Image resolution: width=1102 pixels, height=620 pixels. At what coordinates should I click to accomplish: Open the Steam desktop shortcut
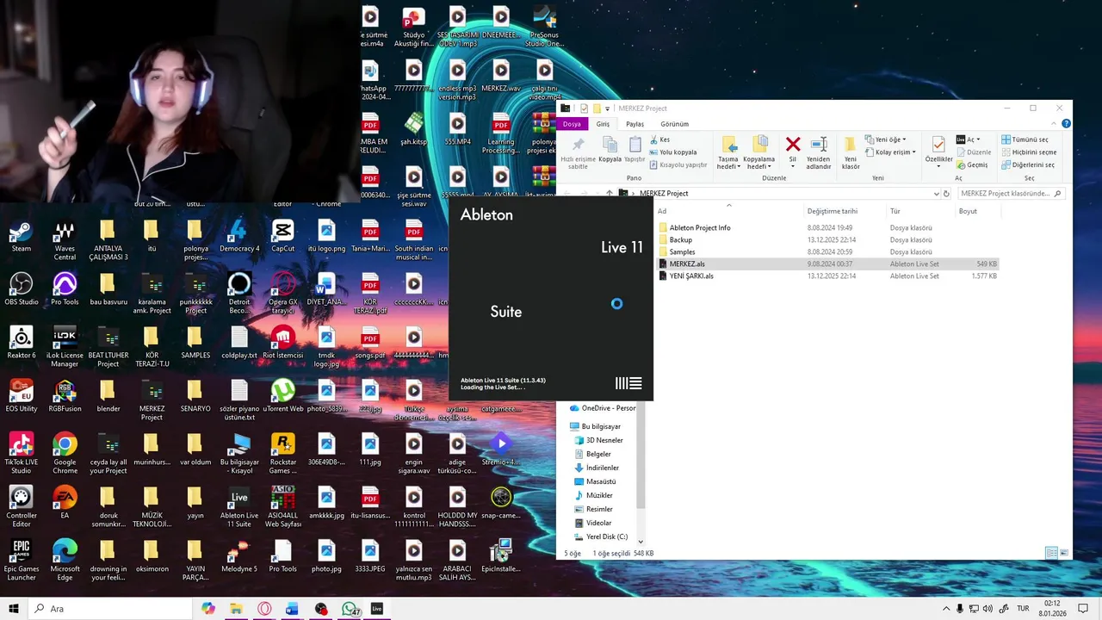coord(22,237)
